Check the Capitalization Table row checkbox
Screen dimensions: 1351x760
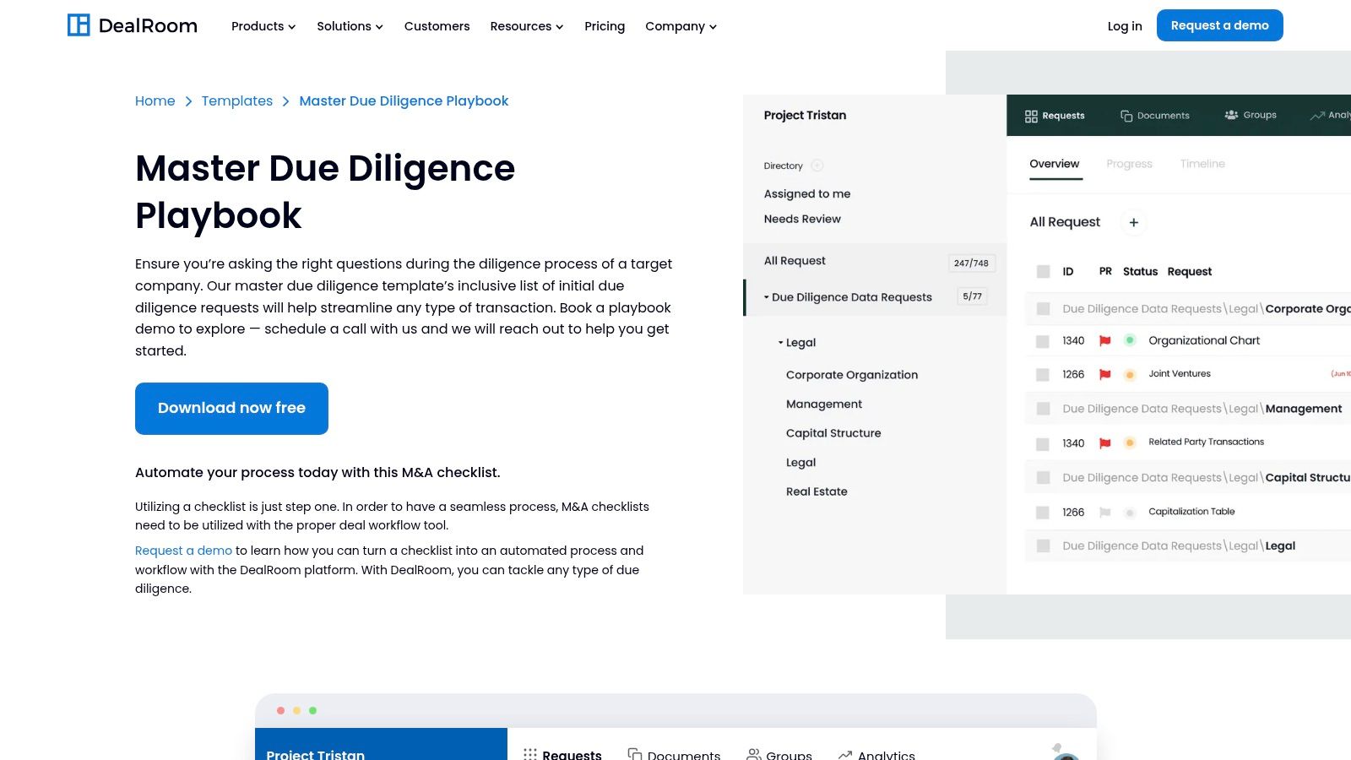click(x=1043, y=513)
